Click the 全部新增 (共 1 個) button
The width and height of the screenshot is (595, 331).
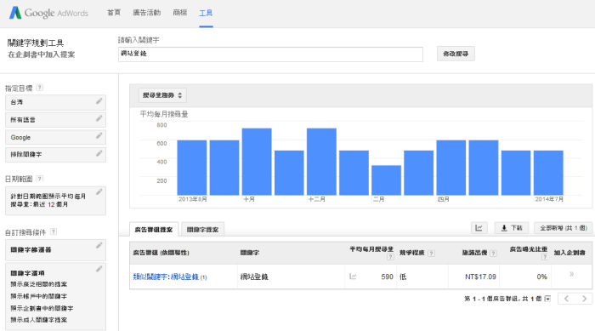click(x=564, y=228)
